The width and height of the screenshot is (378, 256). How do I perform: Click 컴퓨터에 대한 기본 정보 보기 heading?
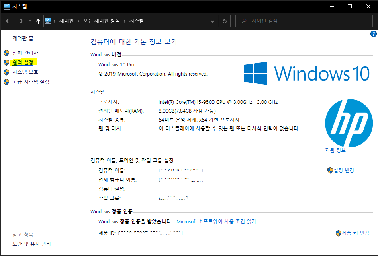[x=134, y=42]
